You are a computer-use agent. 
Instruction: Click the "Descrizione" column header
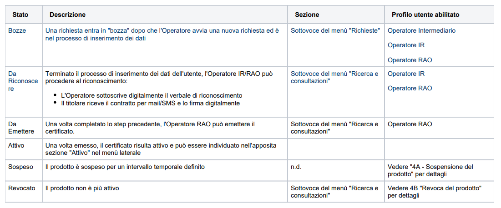point(67,15)
